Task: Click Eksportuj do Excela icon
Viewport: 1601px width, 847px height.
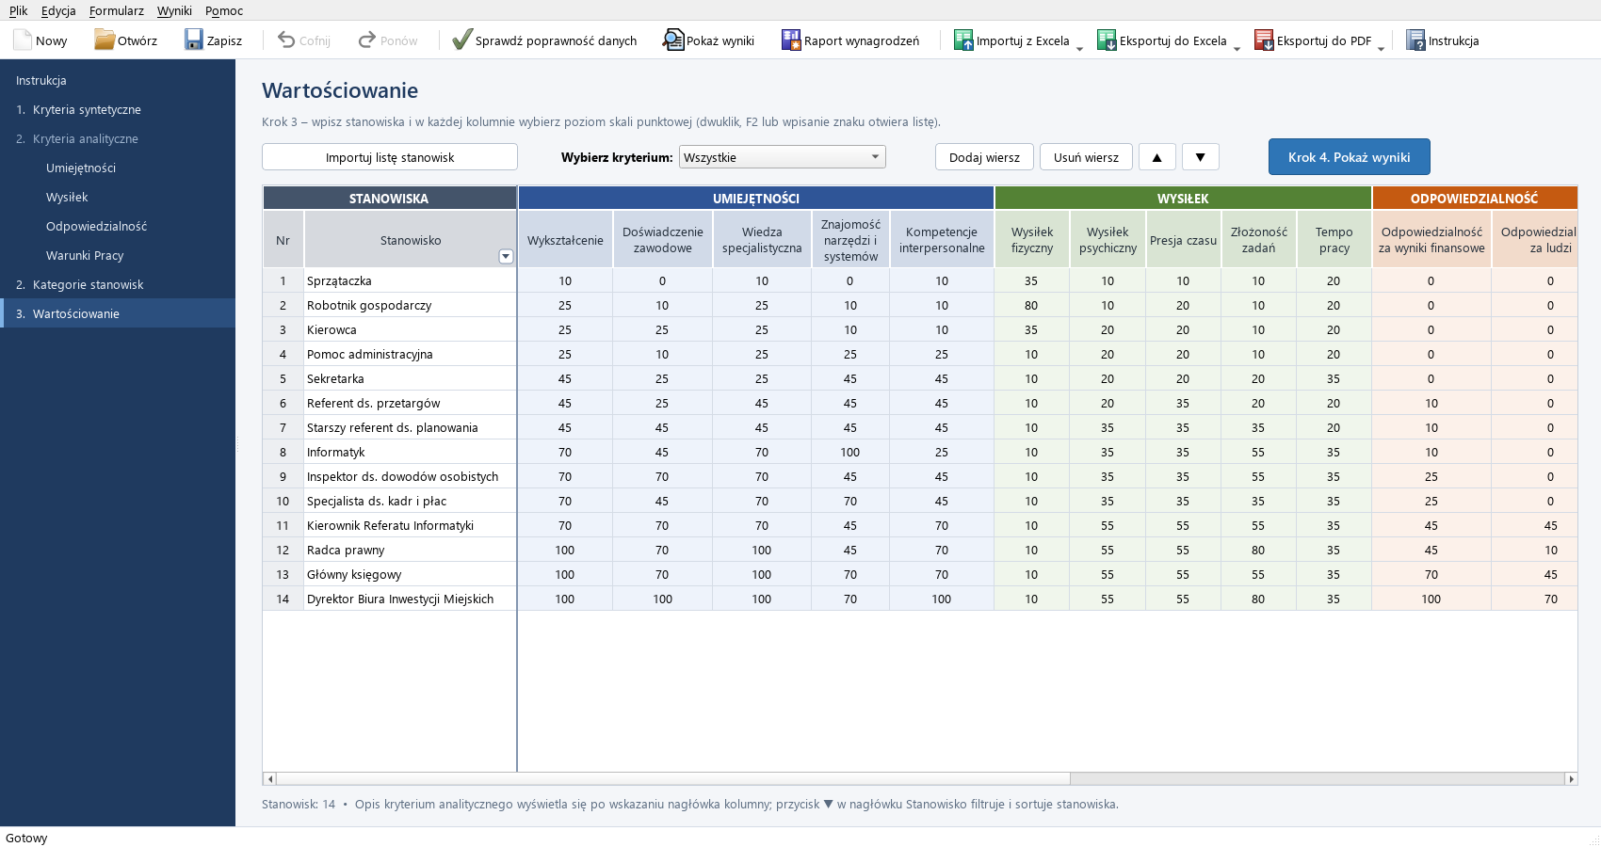Action: tap(1107, 40)
